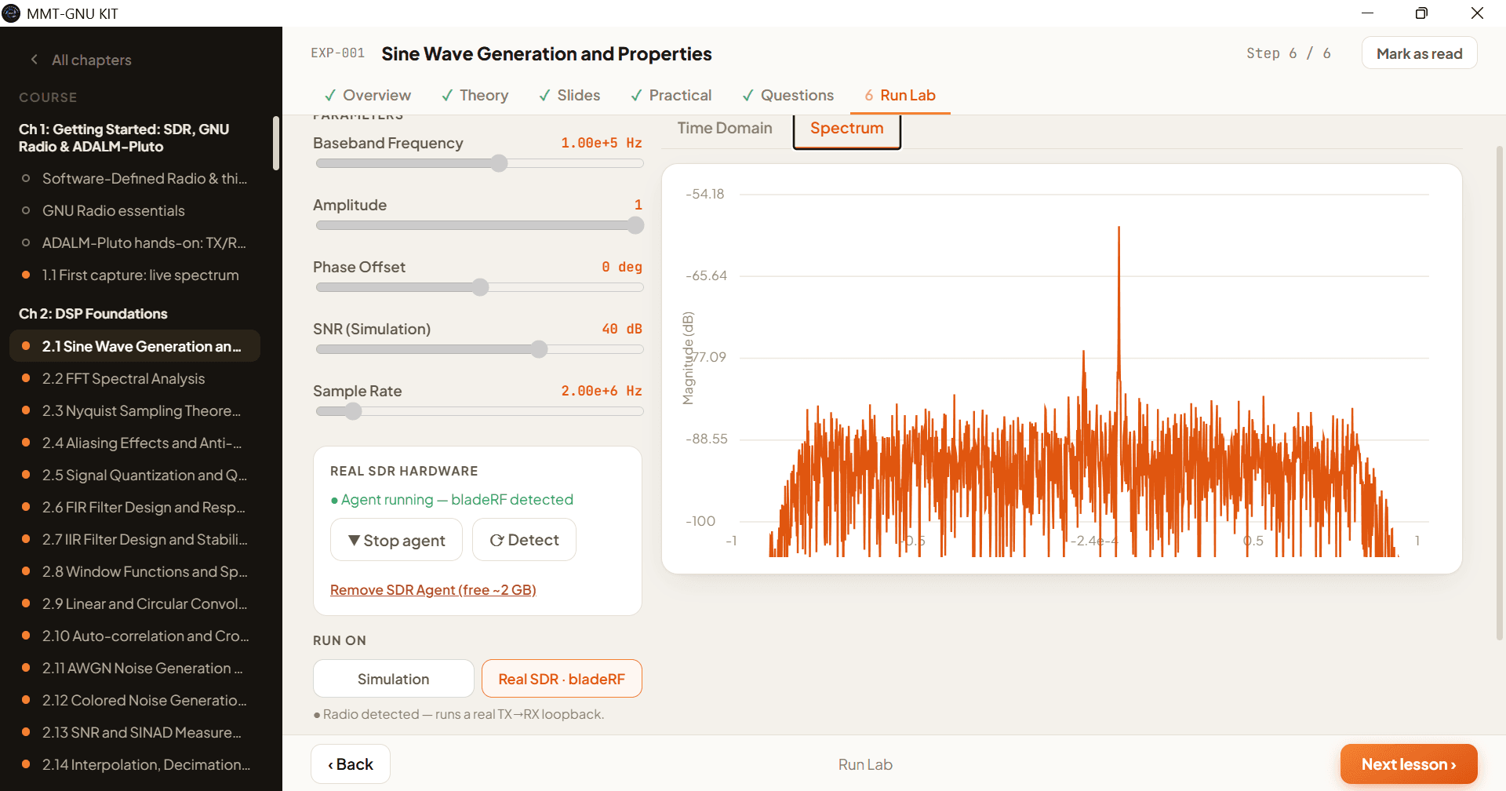The height and width of the screenshot is (791, 1506).
Task: Switch to Time Domain plot view
Action: pos(725,128)
